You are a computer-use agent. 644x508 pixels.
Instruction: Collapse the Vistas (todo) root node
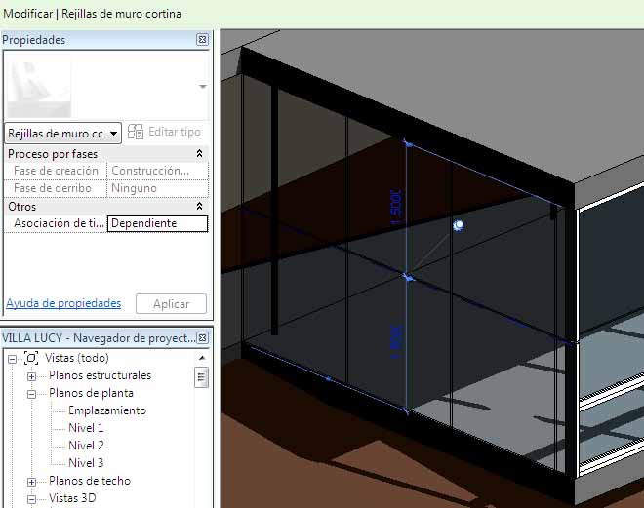click(12, 359)
